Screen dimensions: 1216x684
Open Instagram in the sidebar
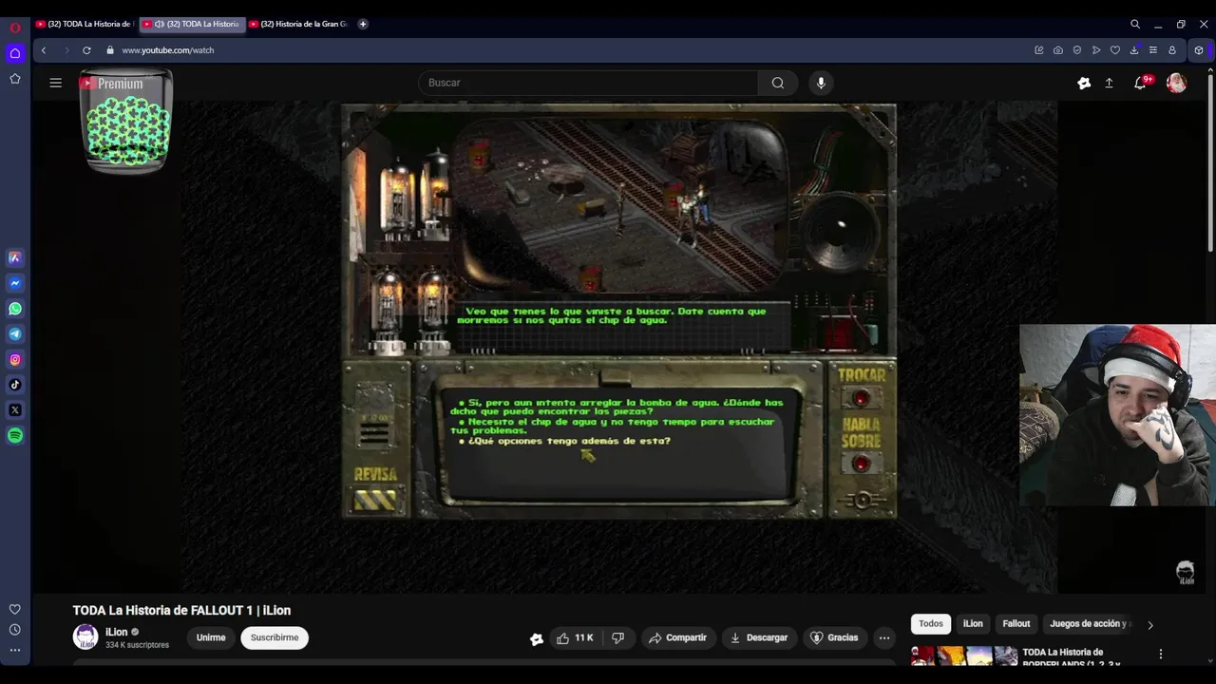coord(15,359)
